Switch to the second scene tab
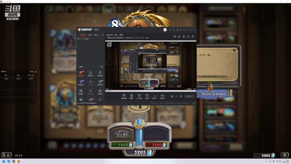Screen dimensions: 291x164 [x=90, y=35]
